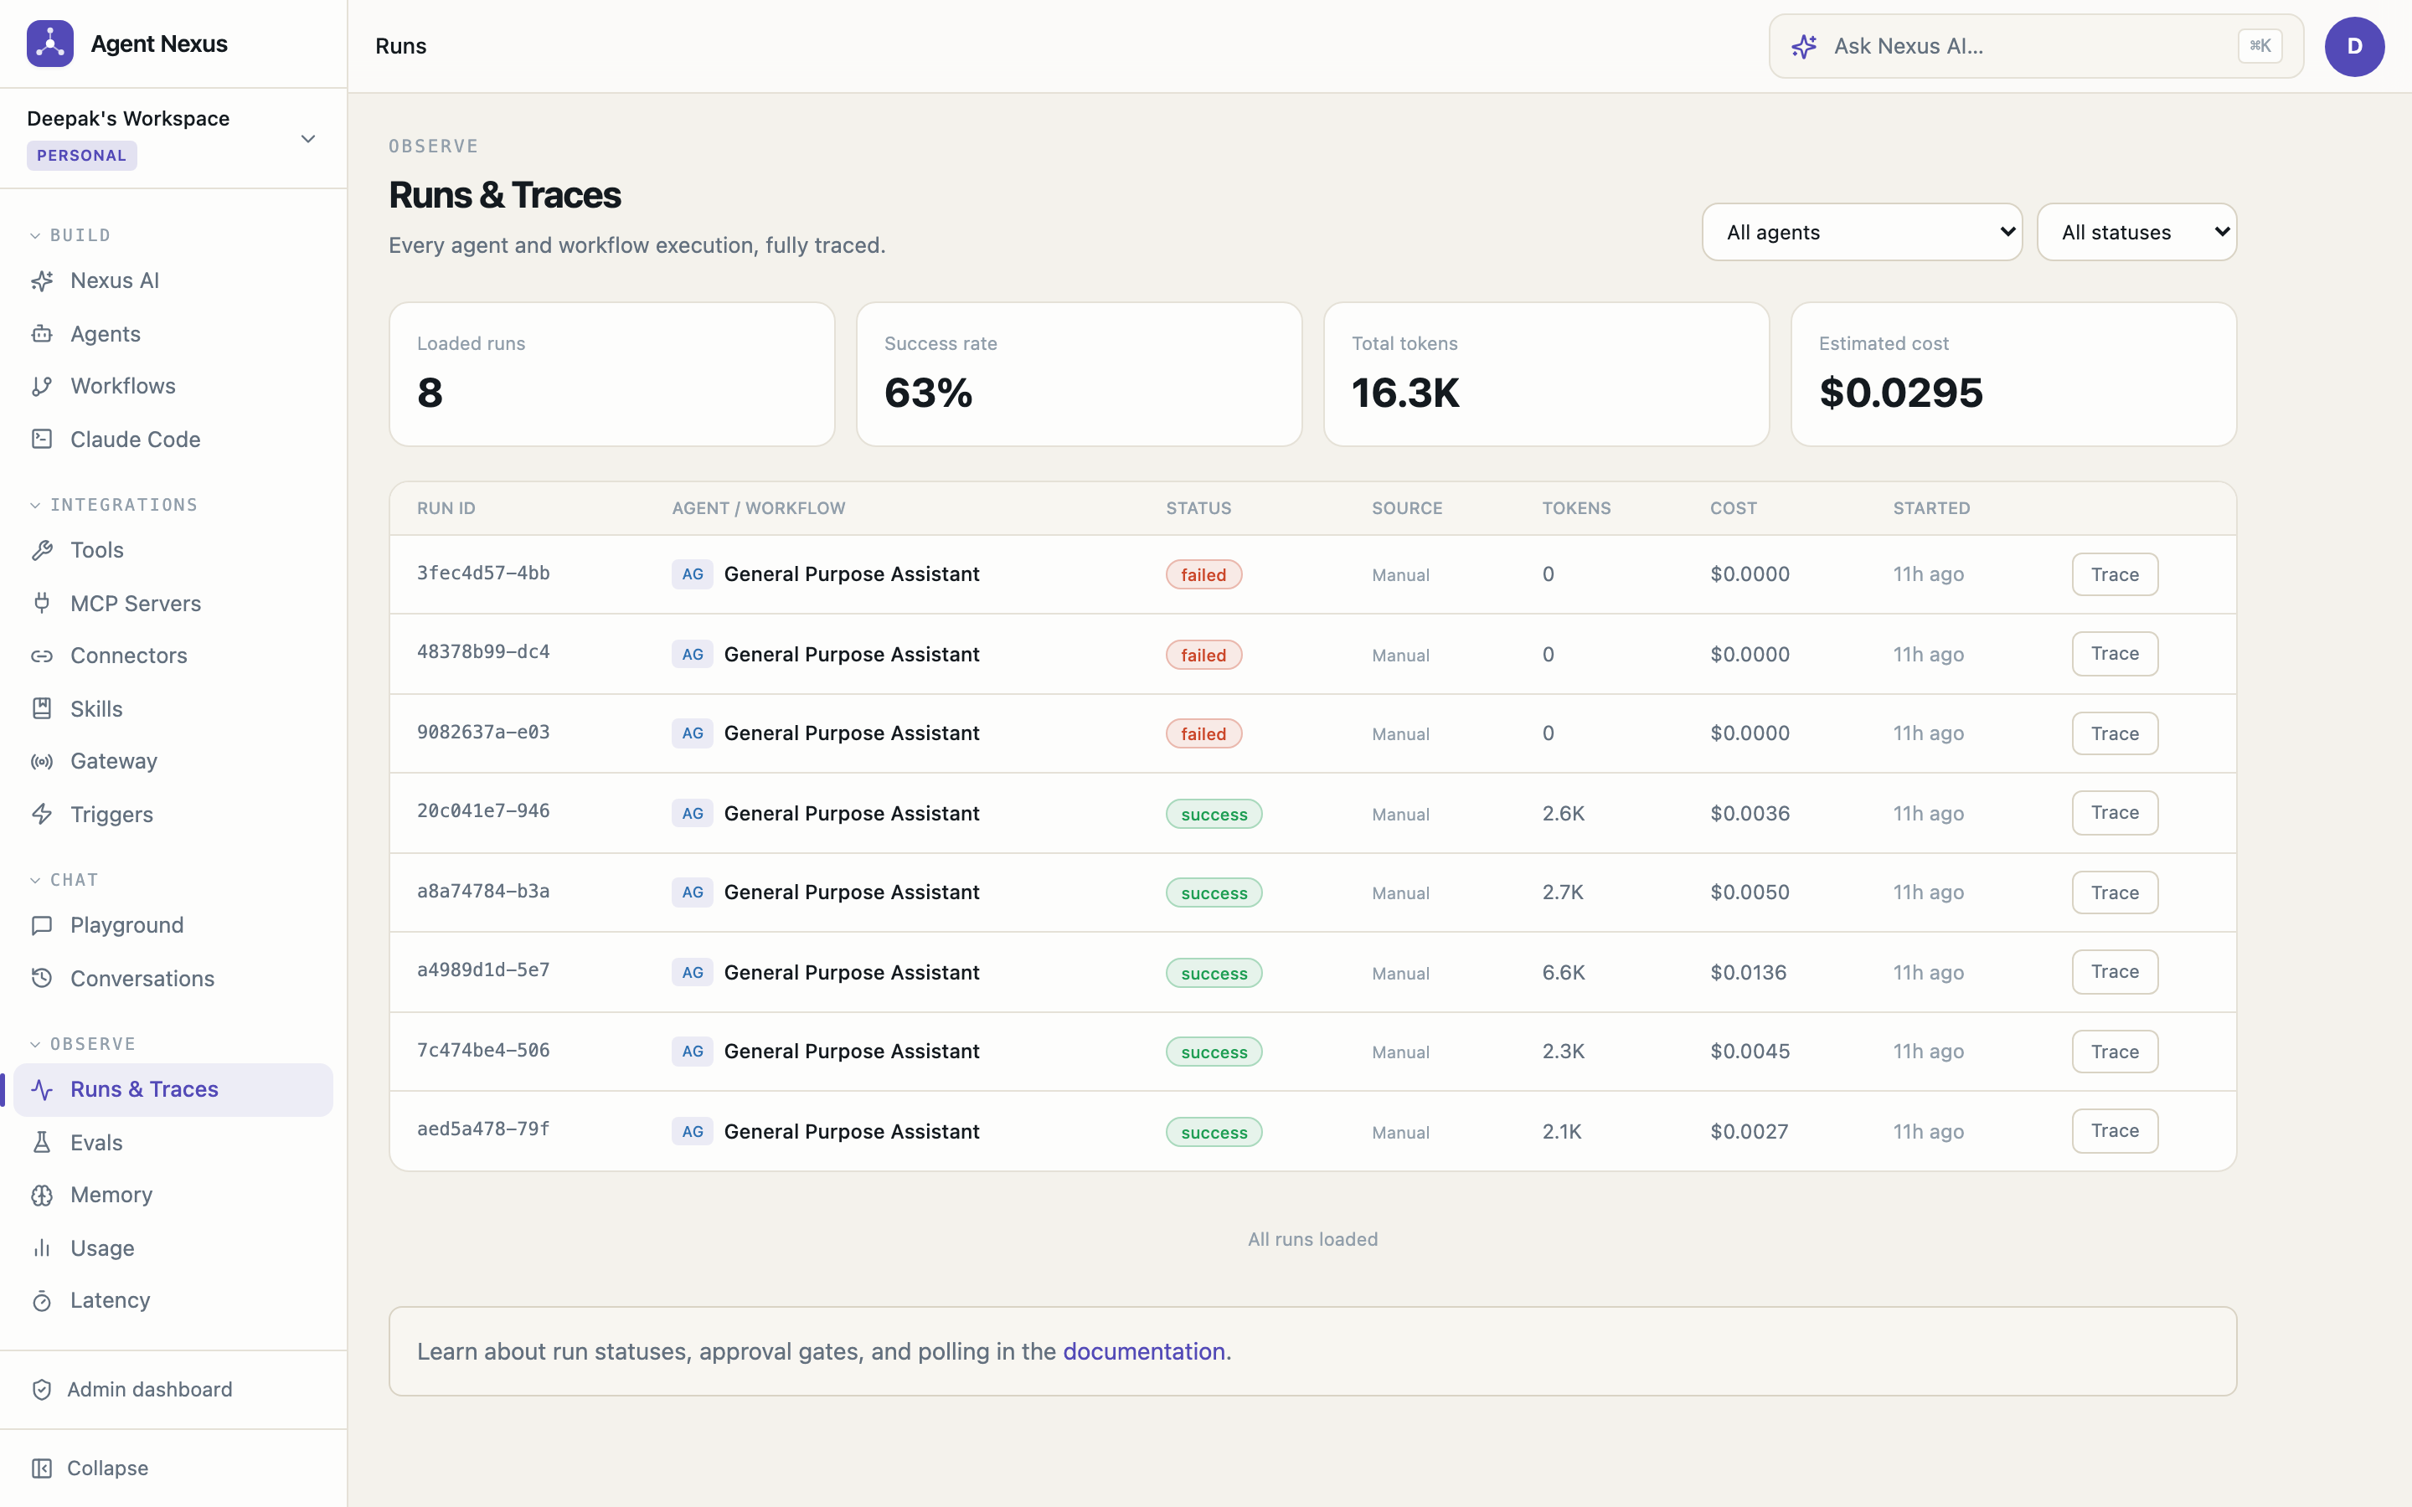Screen dimensions: 2412x1507
Task: View Trace of run a4989d1d-5e7
Action: (x=2115, y=972)
